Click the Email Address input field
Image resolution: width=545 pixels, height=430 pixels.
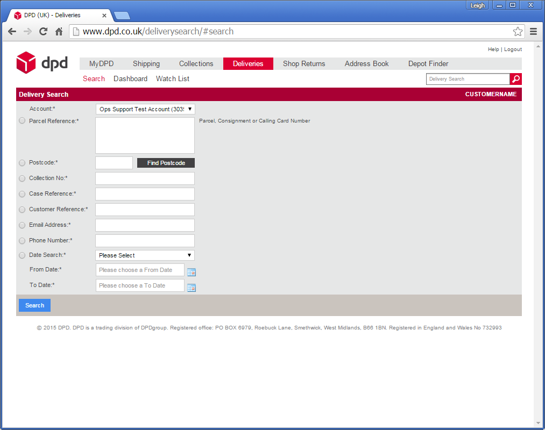click(x=145, y=225)
